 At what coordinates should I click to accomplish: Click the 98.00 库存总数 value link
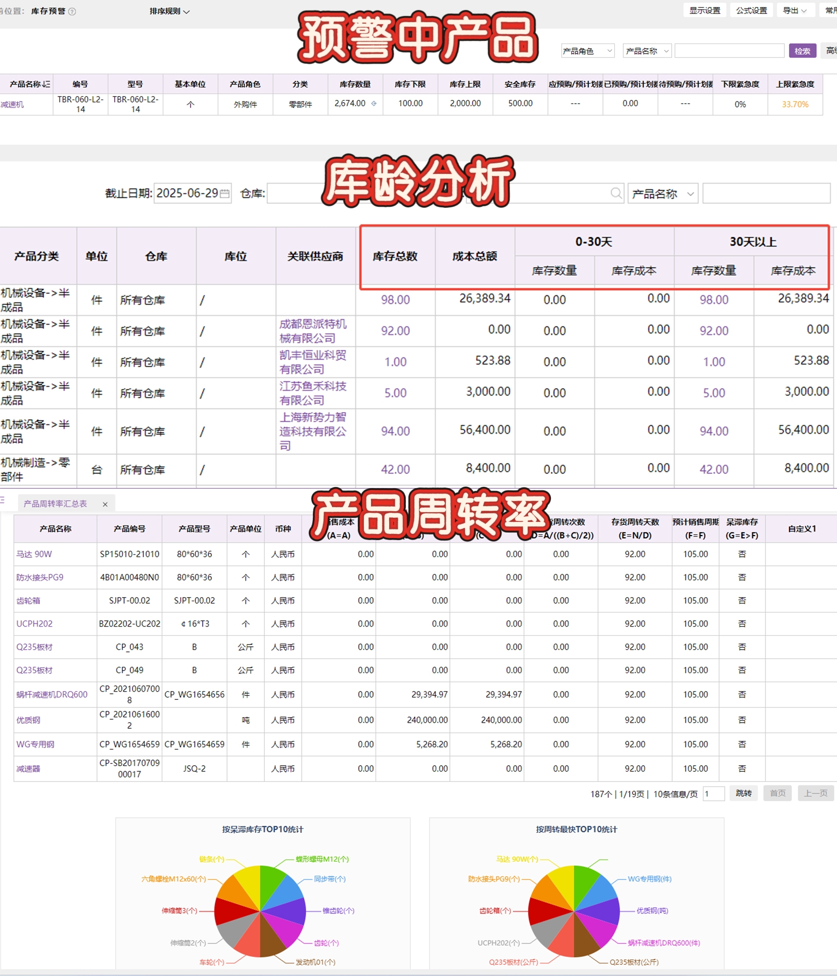395,300
